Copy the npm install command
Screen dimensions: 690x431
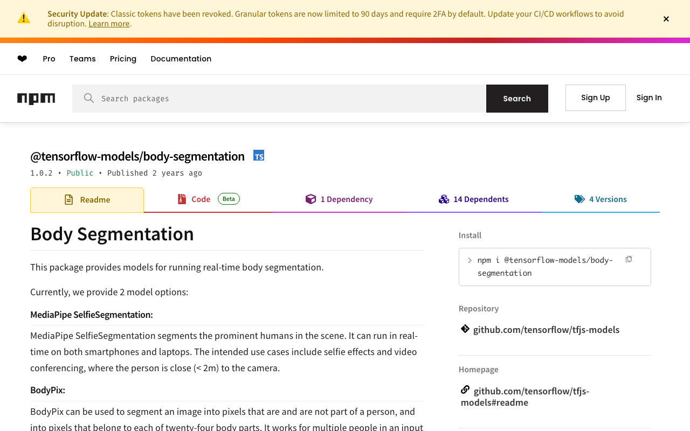pos(629,260)
